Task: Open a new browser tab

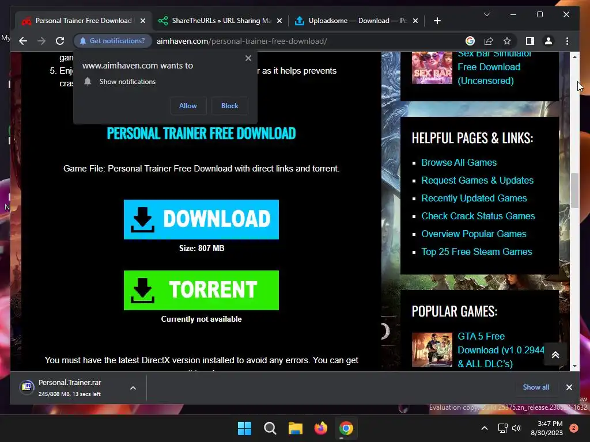Action: point(437,21)
